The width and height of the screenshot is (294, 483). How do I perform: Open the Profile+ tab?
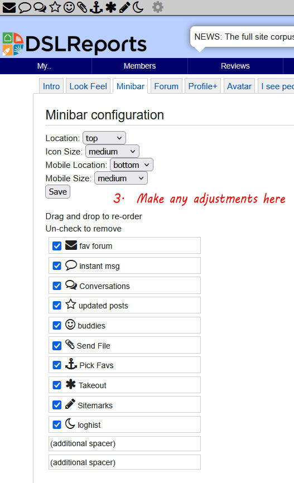click(x=203, y=86)
